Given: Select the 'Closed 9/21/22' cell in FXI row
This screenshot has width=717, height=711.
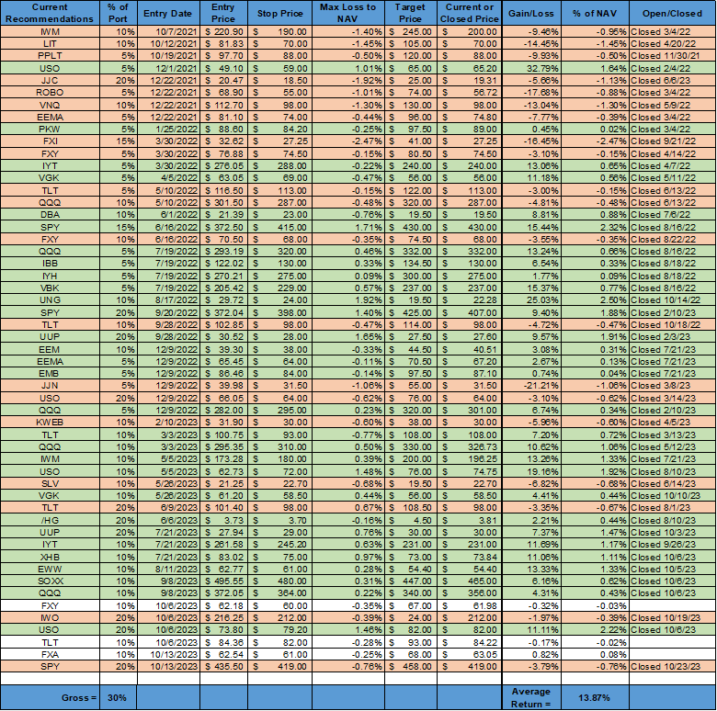Looking at the screenshot, I should click(673, 141).
